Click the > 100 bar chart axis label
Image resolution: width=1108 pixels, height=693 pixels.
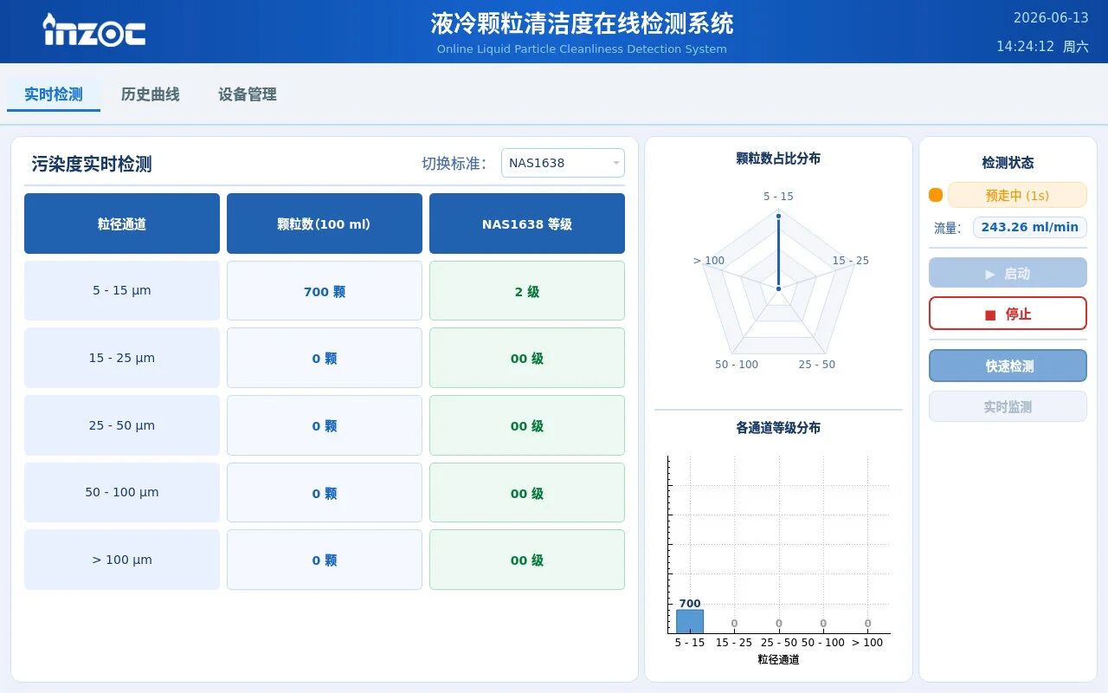867,643
